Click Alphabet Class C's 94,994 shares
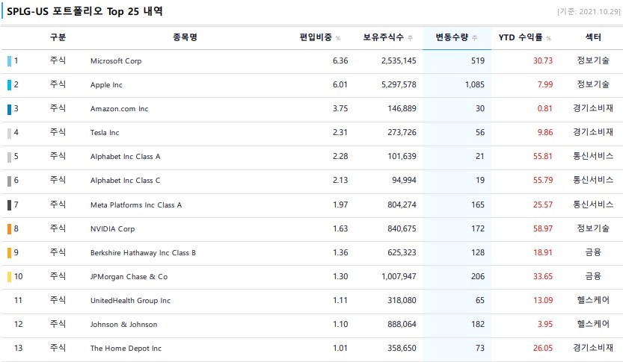 pyautogui.click(x=404, y=180)
